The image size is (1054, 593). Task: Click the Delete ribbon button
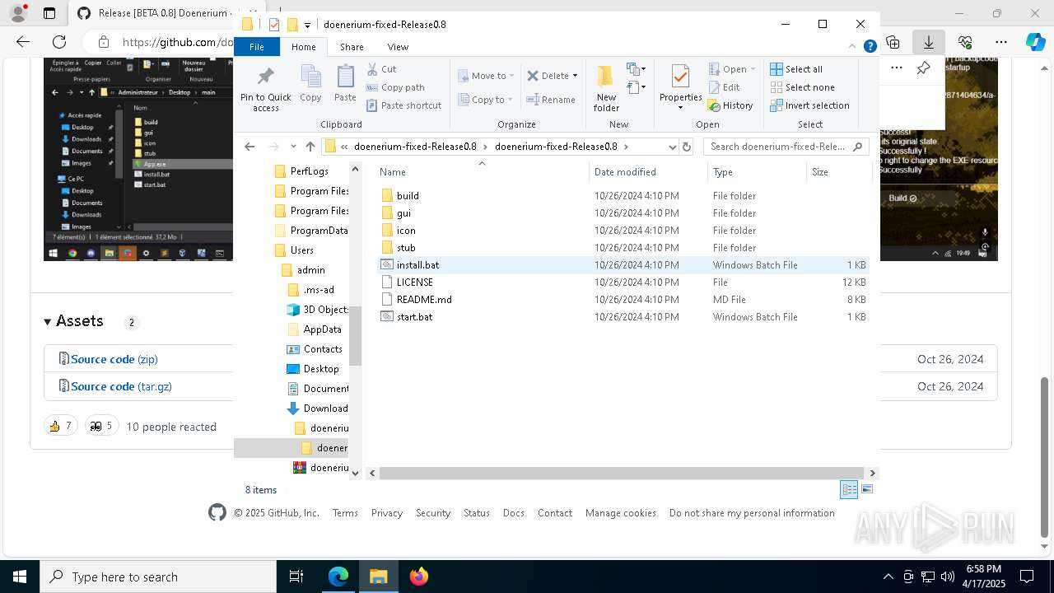(548, 76)
